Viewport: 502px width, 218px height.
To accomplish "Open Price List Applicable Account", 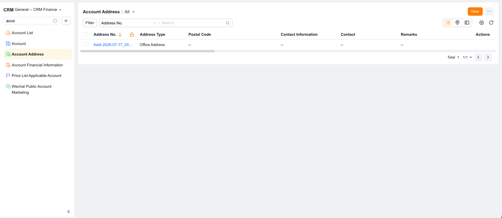I will tap(37, 76).
